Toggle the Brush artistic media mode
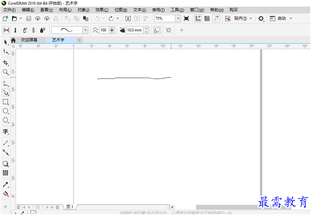Screen dimensions: 312x216 coord(15,30)
